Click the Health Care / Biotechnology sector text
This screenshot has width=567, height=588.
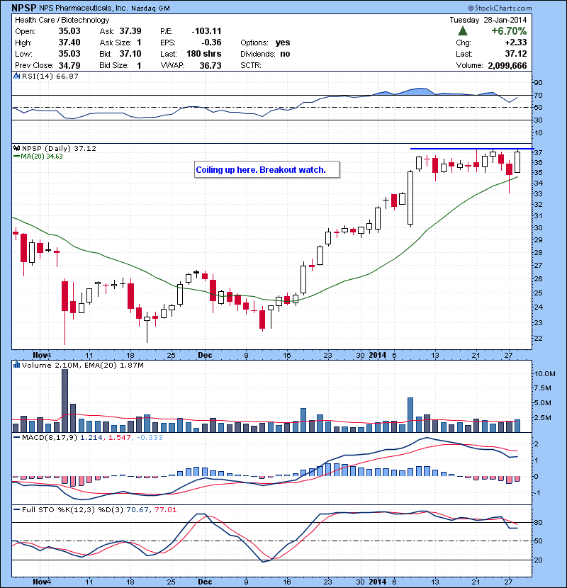point(62,20)
